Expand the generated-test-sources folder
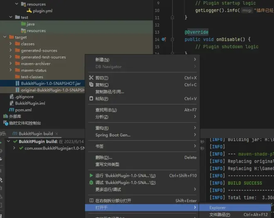The image size is (274, 218). coord(10,57)
